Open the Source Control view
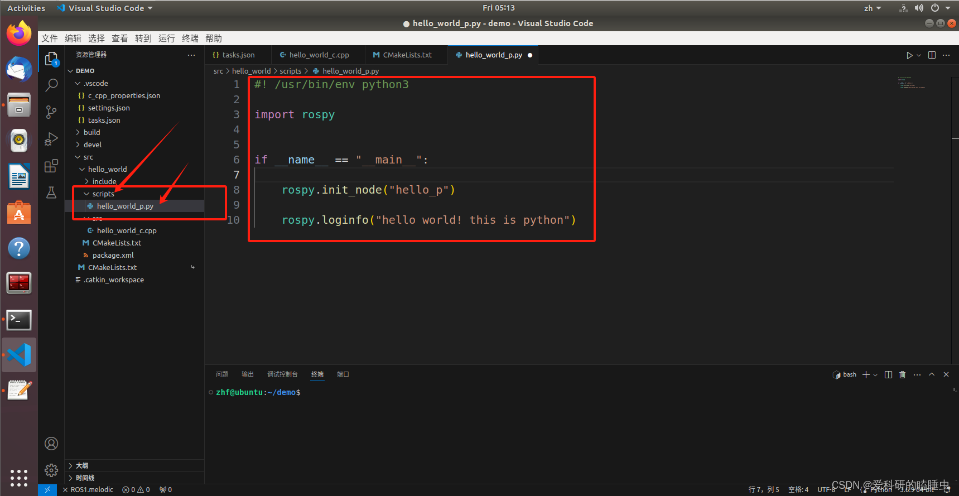The height and width of the screenshot is (496, 959). 51,112
